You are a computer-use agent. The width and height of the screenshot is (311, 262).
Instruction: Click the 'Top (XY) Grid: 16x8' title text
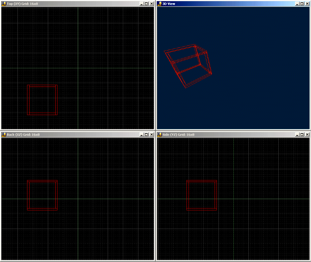pyautogui.click(x=22, y=4)
